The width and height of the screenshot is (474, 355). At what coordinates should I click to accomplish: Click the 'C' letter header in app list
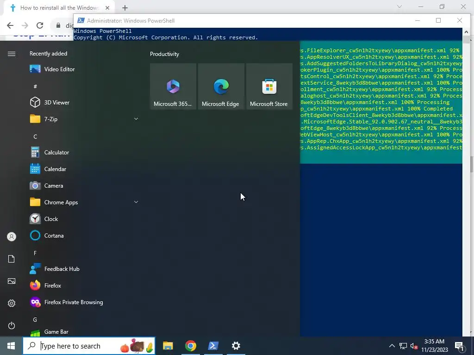point(35,137)
